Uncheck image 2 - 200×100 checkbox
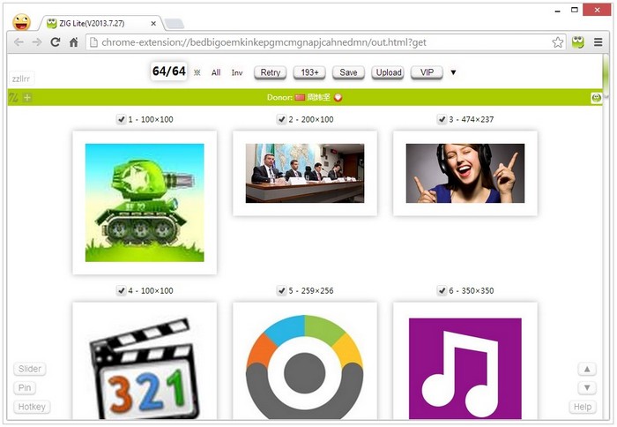This screenshot has width=617, height=427. click(281, 119)
